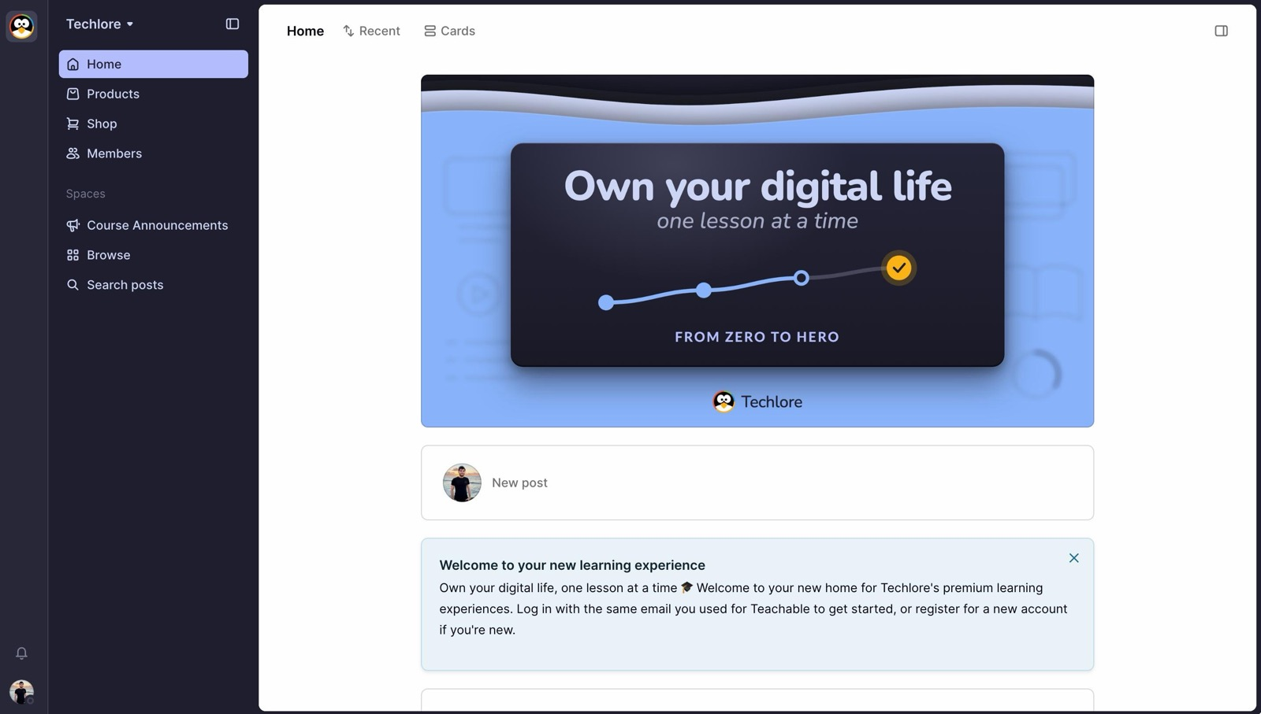
Task: Switch to the Cards tab
Action: pos(449,31)
